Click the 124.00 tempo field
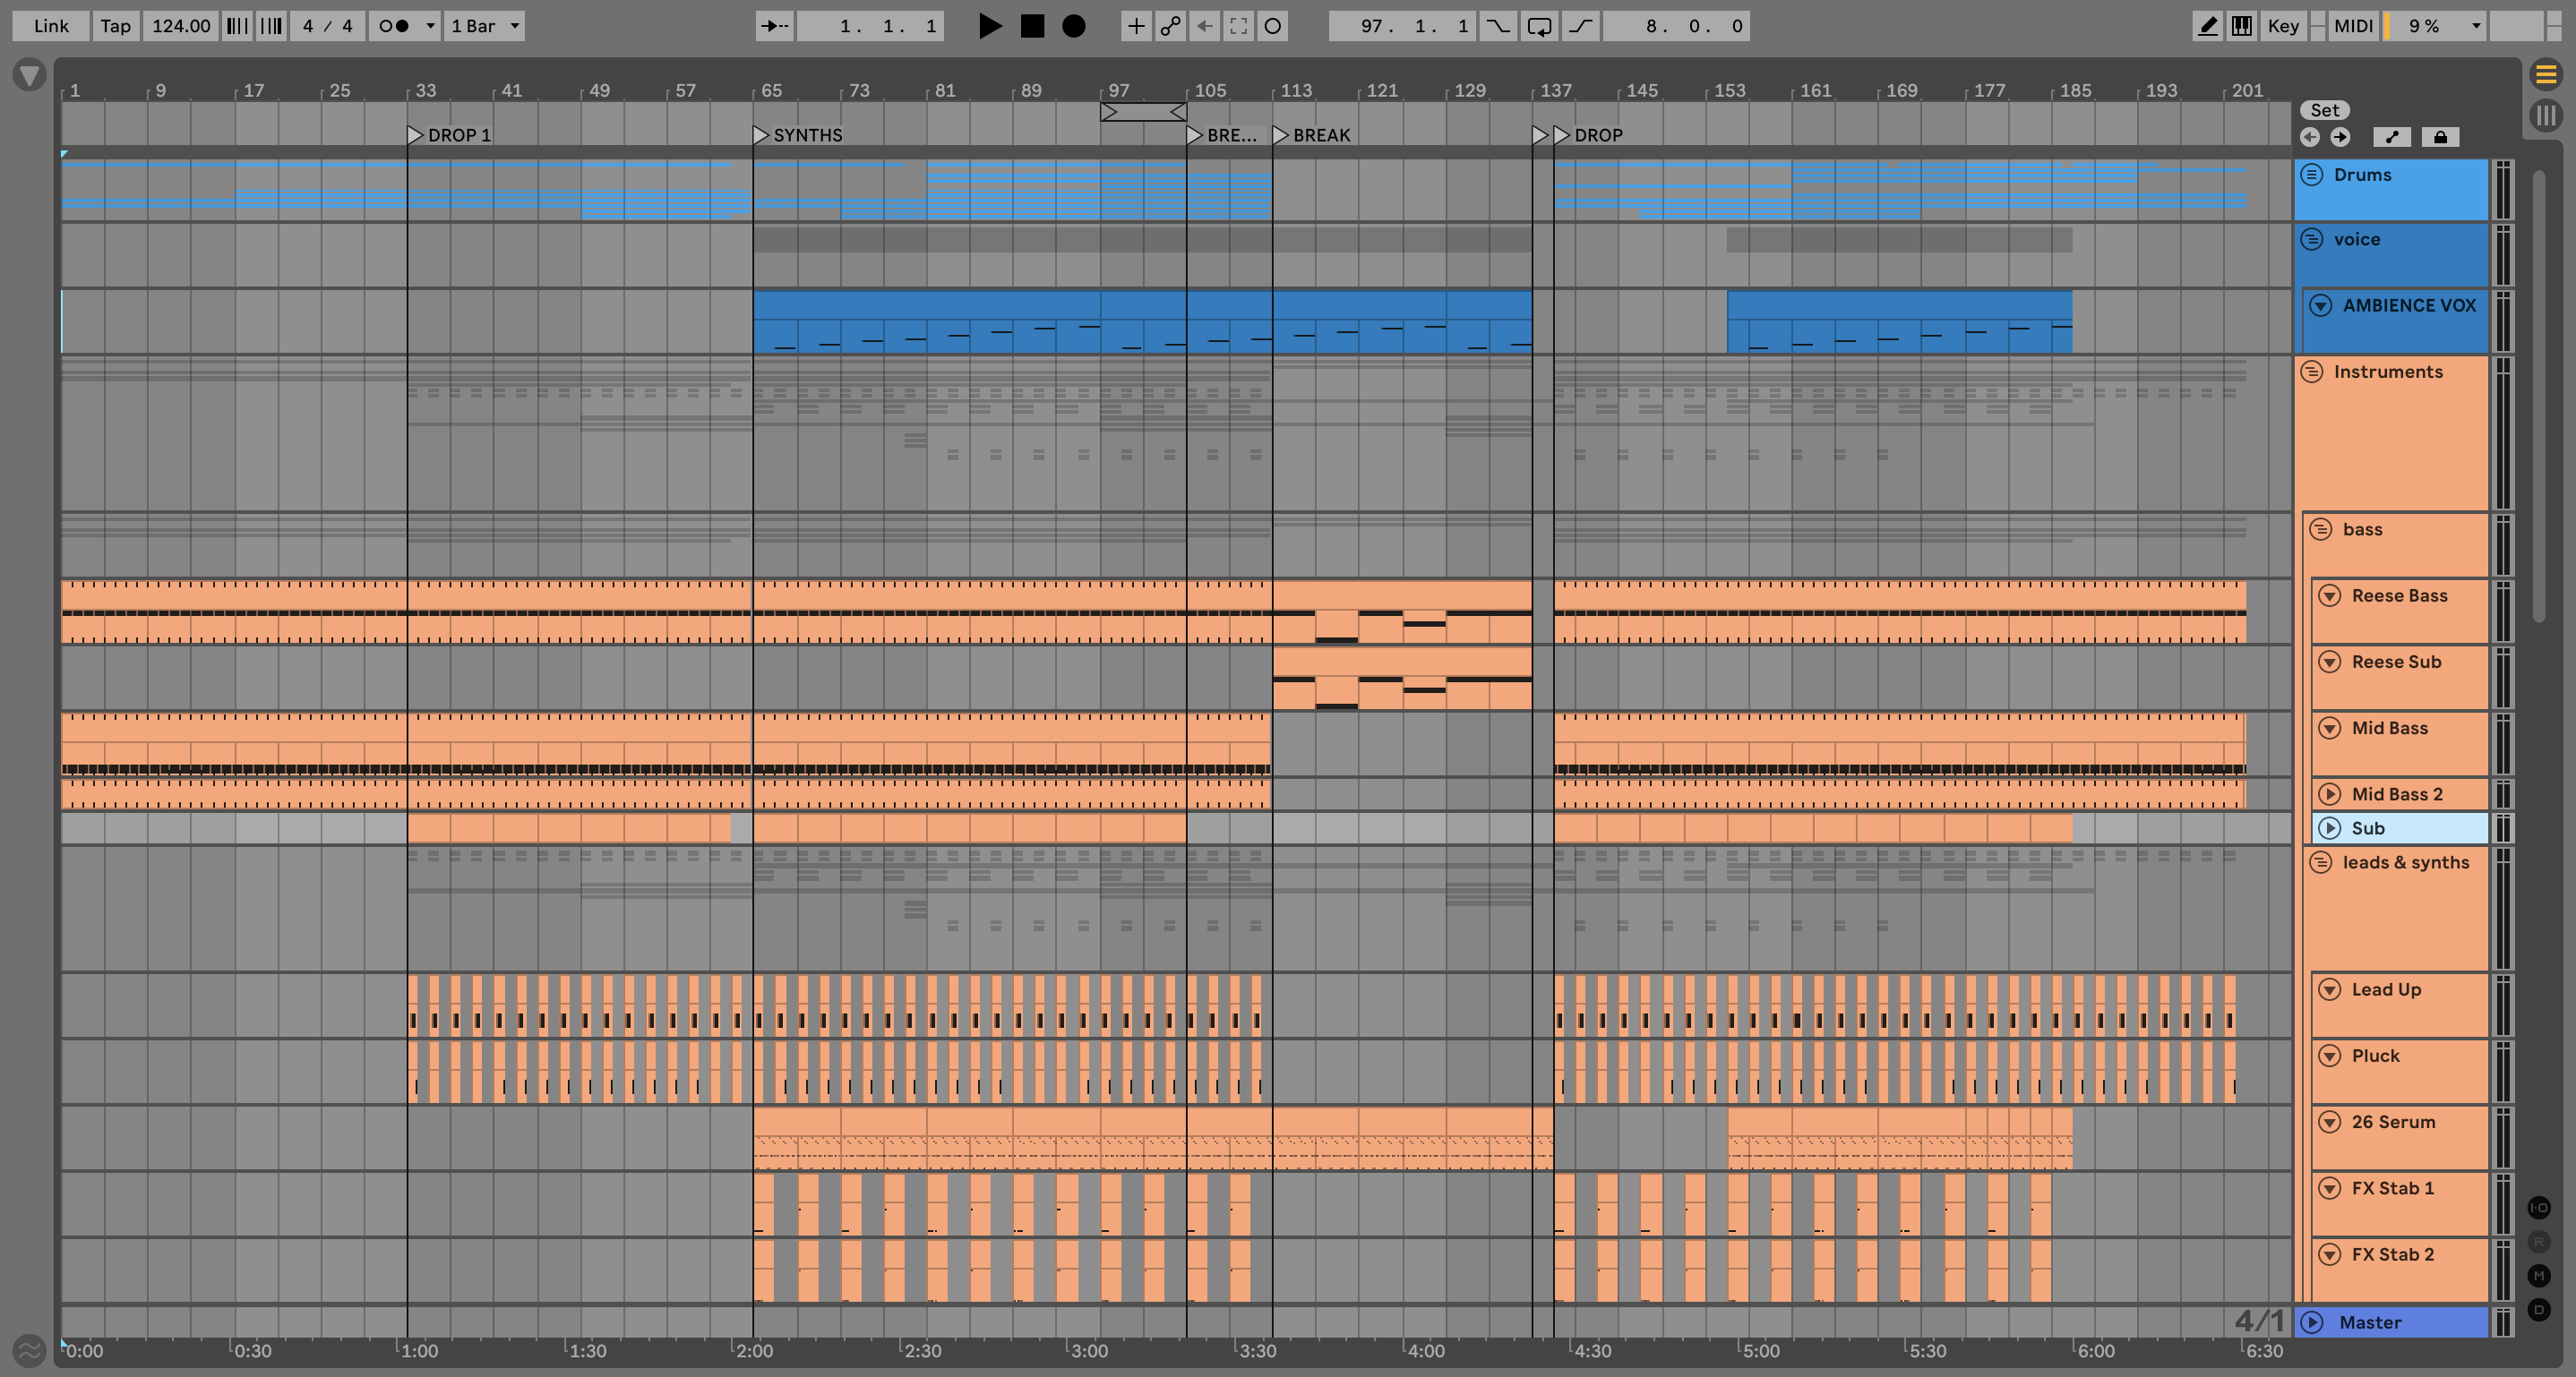Viewport: 2576px width, 1377px height. (181, 26)
